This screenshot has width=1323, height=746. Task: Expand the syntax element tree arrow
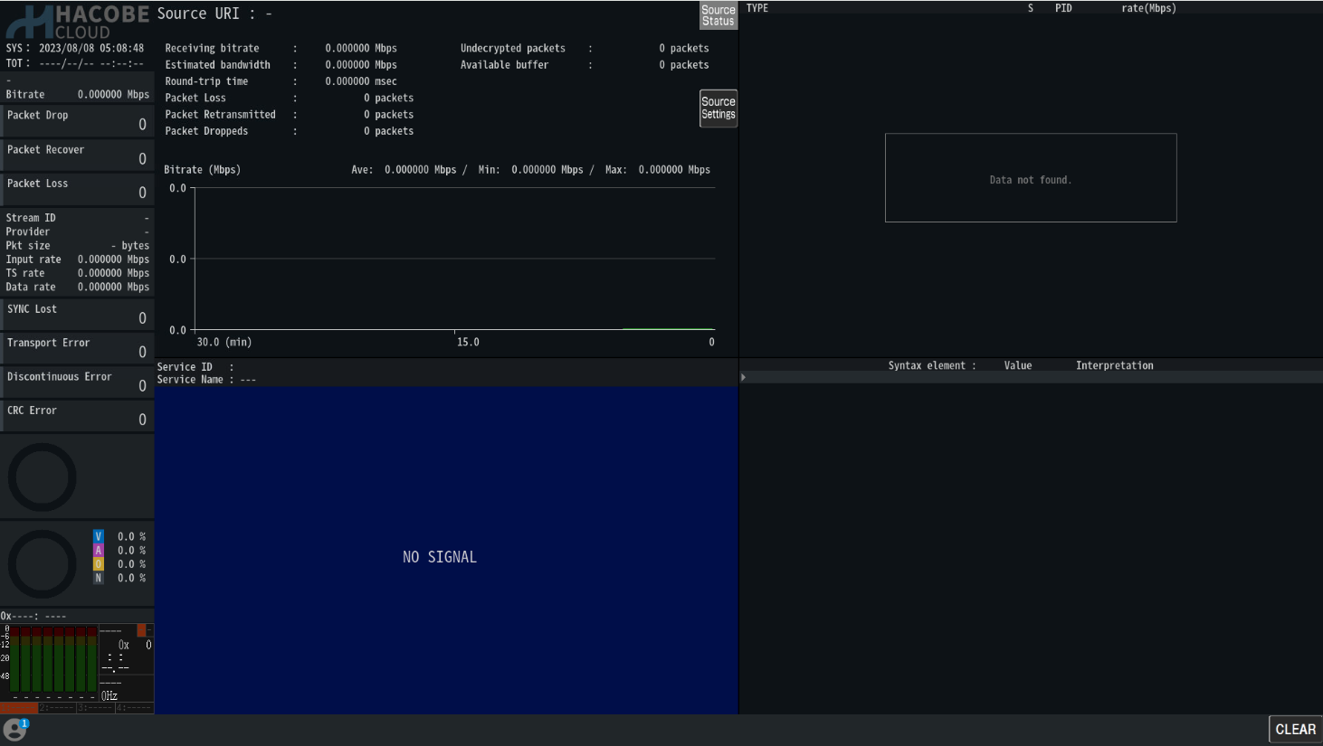744,377
